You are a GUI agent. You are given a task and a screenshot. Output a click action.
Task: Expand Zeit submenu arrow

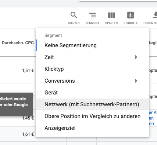tap(136, 57)
